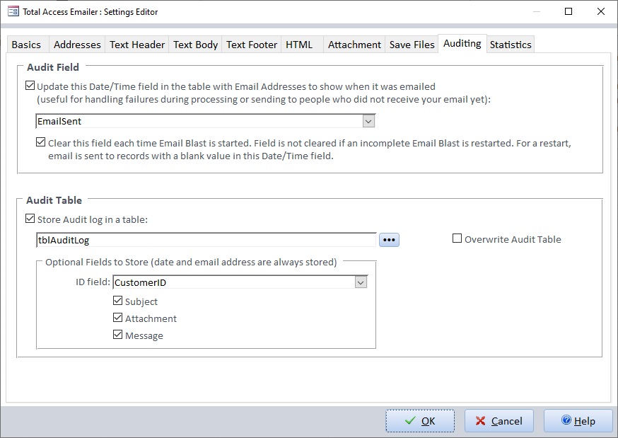Maximize the Settings Editor window

(x=569, y=11)
